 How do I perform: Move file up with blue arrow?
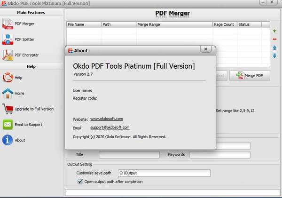[274, 48]
